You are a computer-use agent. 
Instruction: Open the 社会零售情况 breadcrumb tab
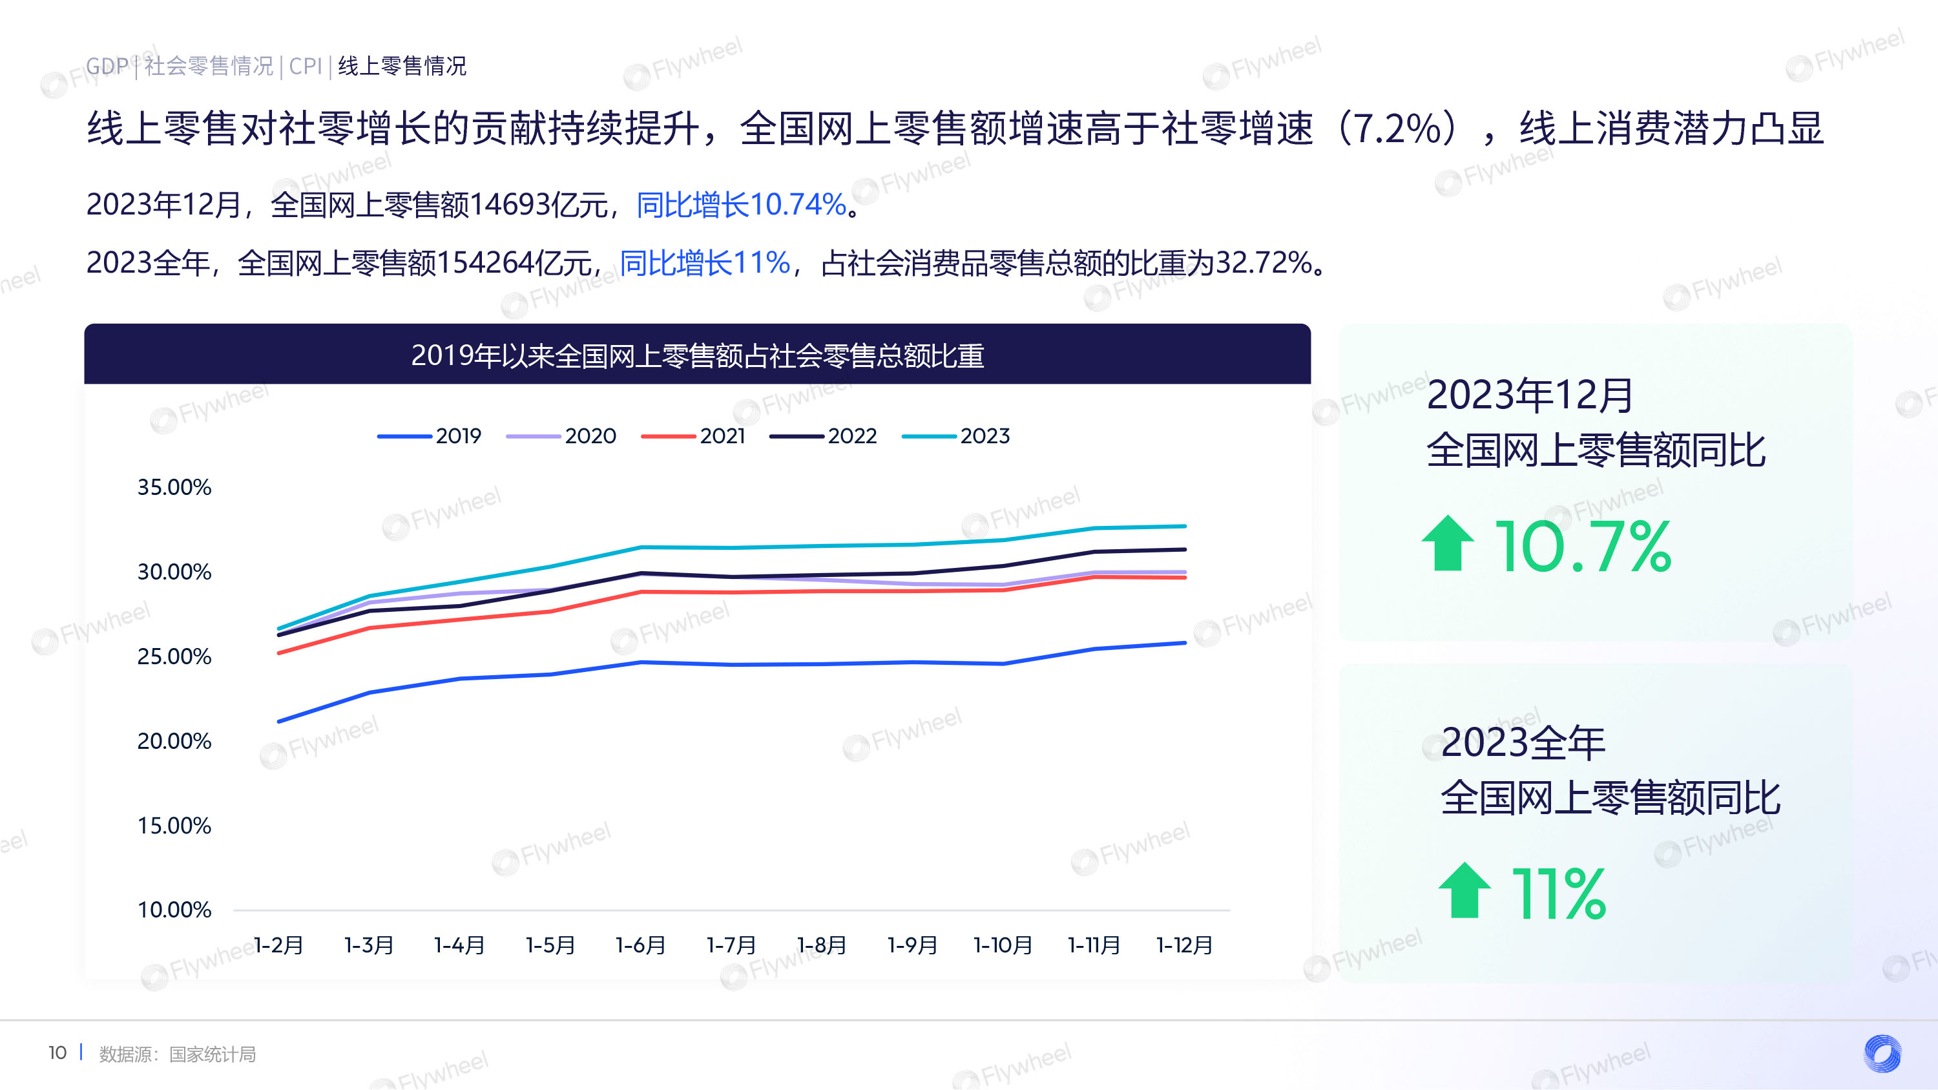209,66
